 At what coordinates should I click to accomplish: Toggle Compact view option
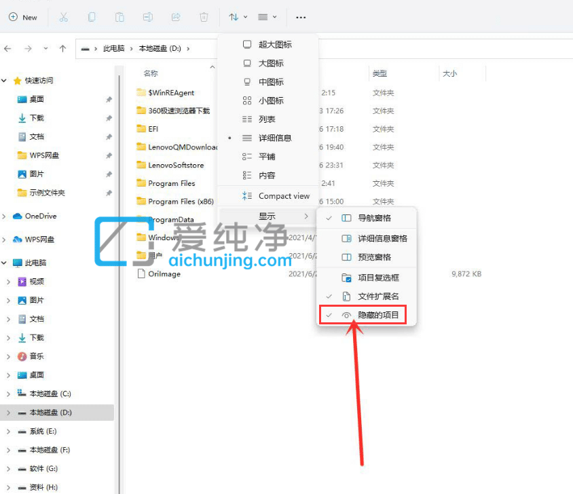pyautogui.click(x=268, y=196)
